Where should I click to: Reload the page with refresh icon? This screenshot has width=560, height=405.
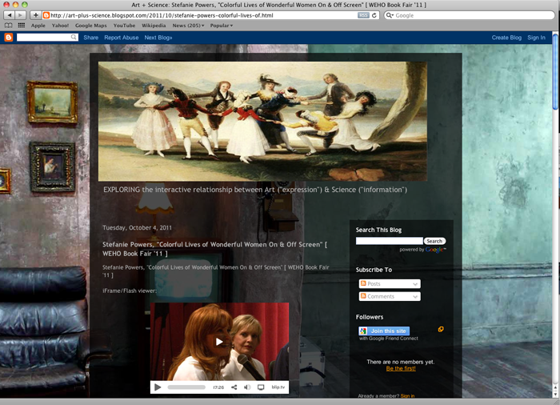374,15
